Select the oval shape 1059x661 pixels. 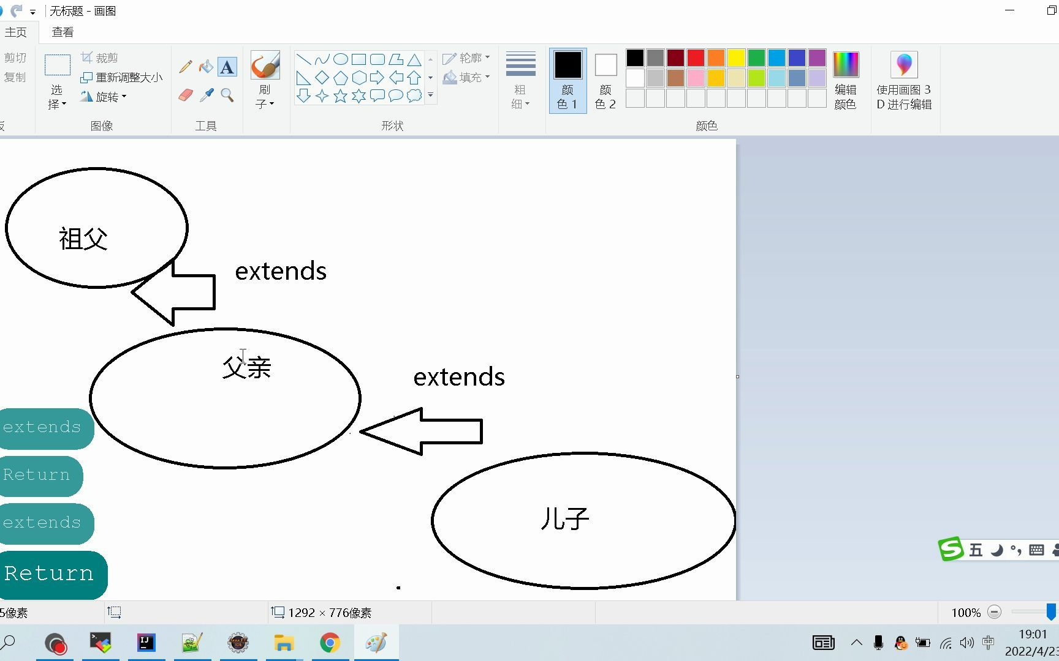point(340,58)
